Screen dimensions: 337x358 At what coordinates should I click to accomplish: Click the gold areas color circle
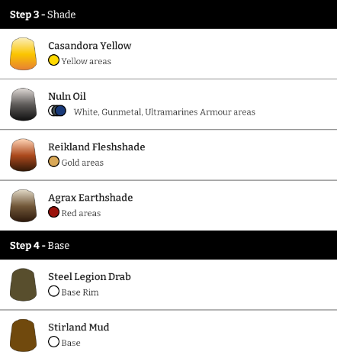click(53, 162)
